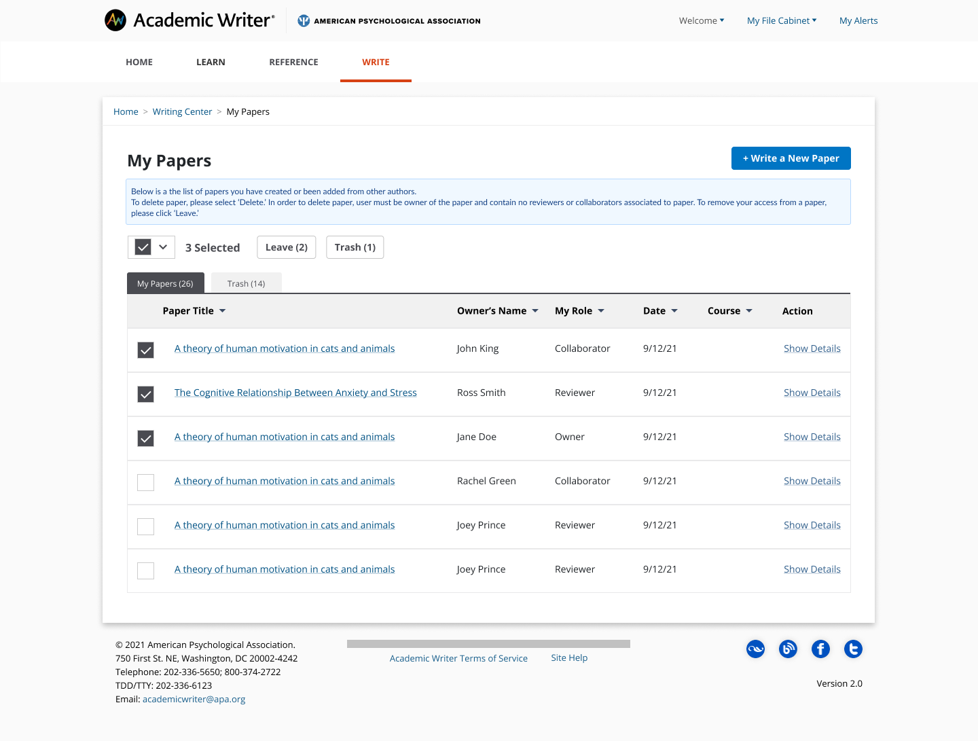Switch to the Trash (14) tab
Screen dimensions: 978x741
tap(246, 284)
